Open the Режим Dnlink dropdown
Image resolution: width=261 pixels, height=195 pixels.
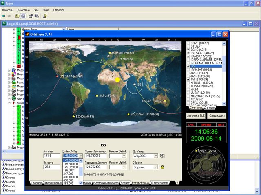pyautogui.click(x=124, y=156)
